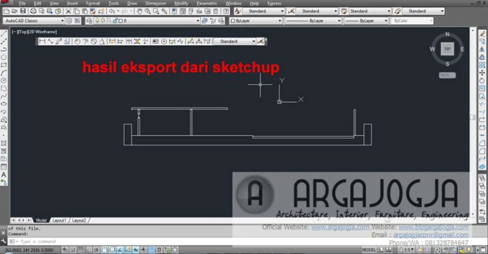Open the Properties palette icon
The image size is (488, 254).
(x=174, y=11)
